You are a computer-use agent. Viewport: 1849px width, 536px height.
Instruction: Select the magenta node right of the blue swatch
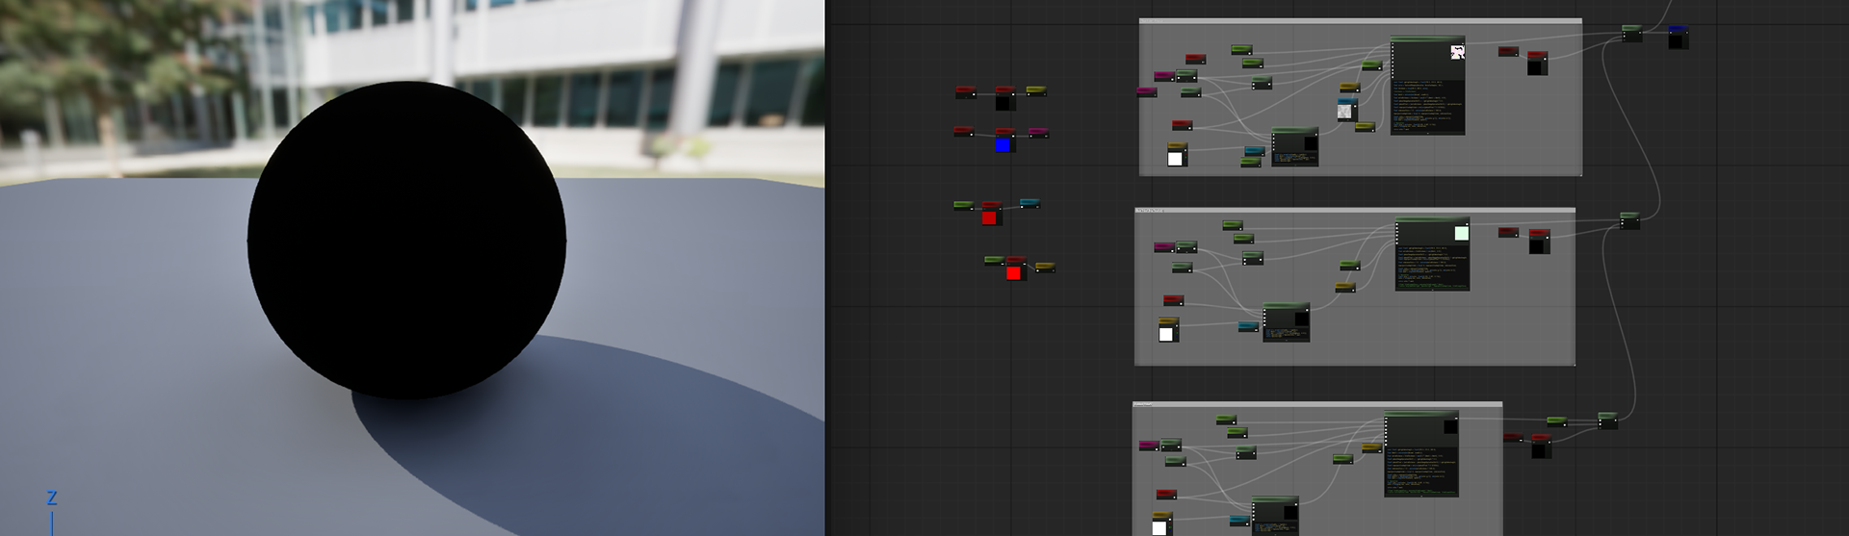pyautogui.click(x=1037, y=133)
